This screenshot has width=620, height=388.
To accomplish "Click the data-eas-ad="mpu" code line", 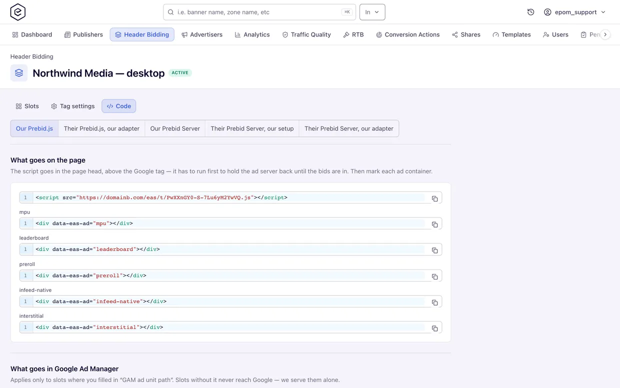I will coord(230,223).
